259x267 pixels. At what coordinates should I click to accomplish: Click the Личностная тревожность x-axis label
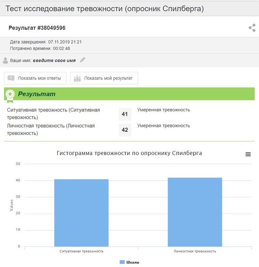tap(195, 251)
